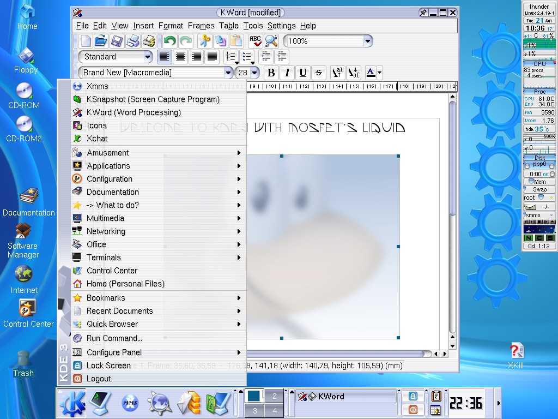
Task: Print the document using the printer icon
Action: pyautogui.click(x=133, y=41)
